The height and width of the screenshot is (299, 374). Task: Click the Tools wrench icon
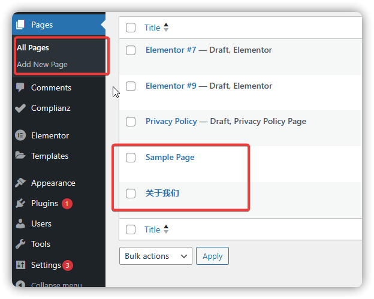point(20,244)
